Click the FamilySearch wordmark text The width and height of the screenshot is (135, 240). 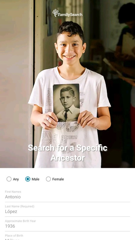pos(70,15)
